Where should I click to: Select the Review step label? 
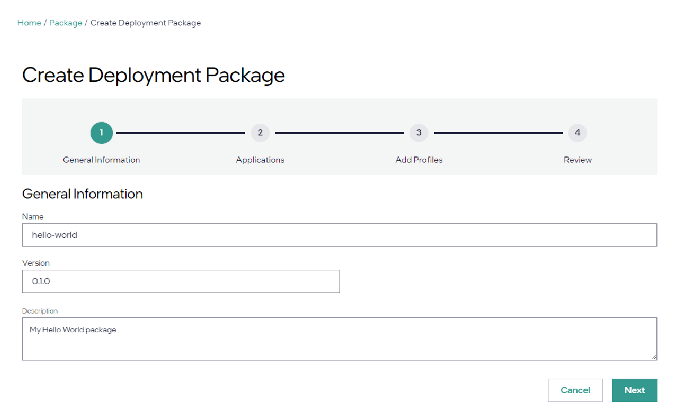577,160
